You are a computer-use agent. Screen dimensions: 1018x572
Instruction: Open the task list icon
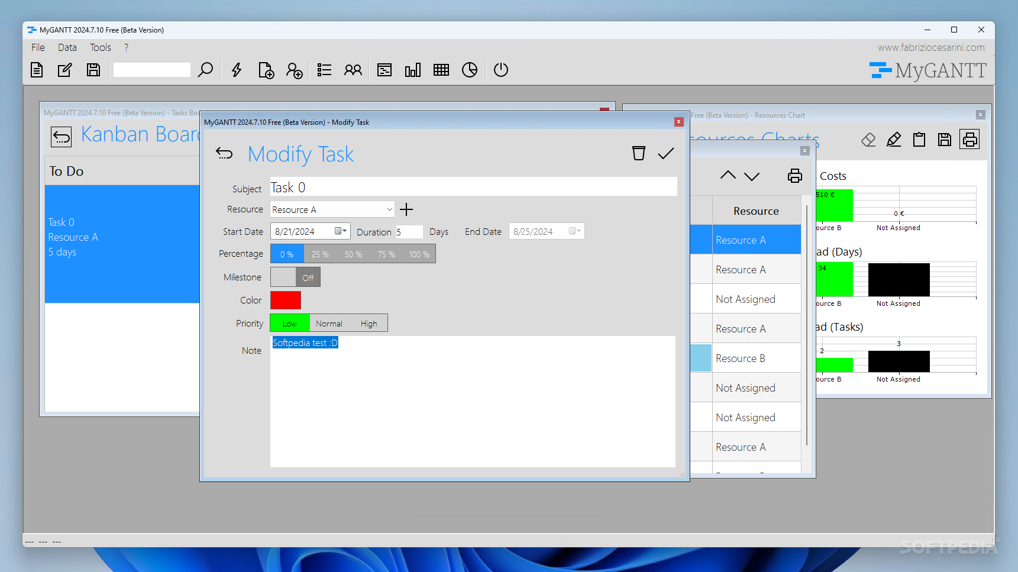(324, 70)
